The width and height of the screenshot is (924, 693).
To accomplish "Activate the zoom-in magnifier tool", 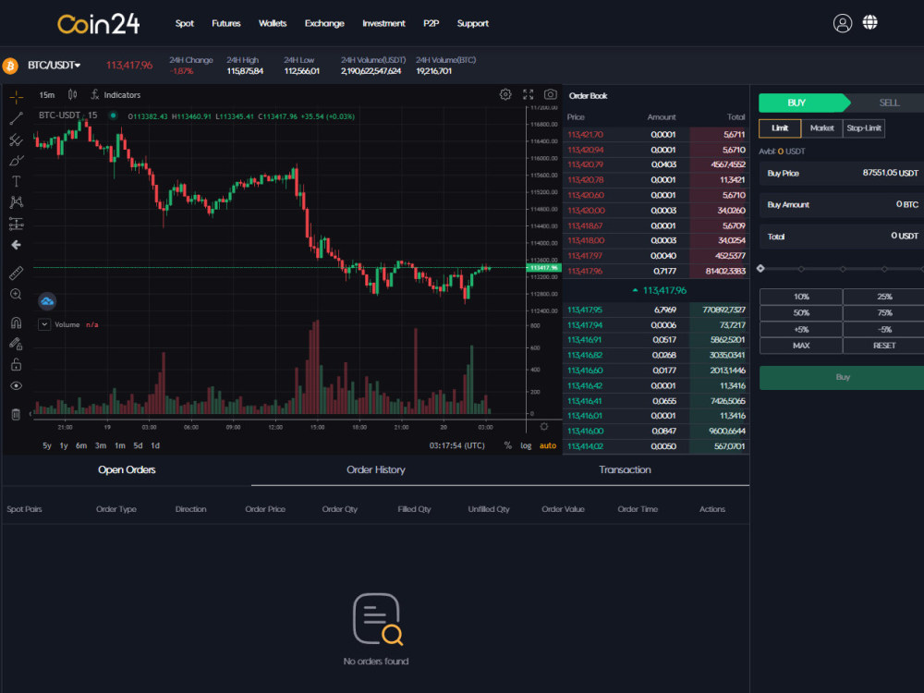I will [x=16, y=294].
